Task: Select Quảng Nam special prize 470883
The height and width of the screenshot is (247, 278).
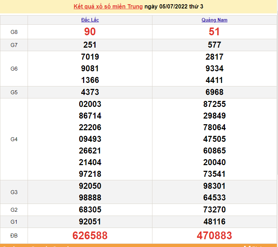Action: (x=214, y=236)
